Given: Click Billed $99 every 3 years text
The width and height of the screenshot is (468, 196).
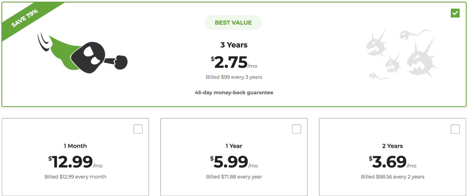Looking at the screenshot, I should point(234,77).
